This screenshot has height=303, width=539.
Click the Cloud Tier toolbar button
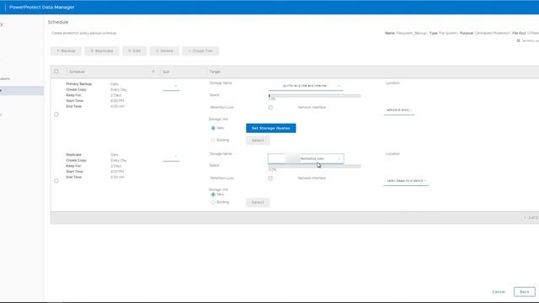tap(200, 50)
